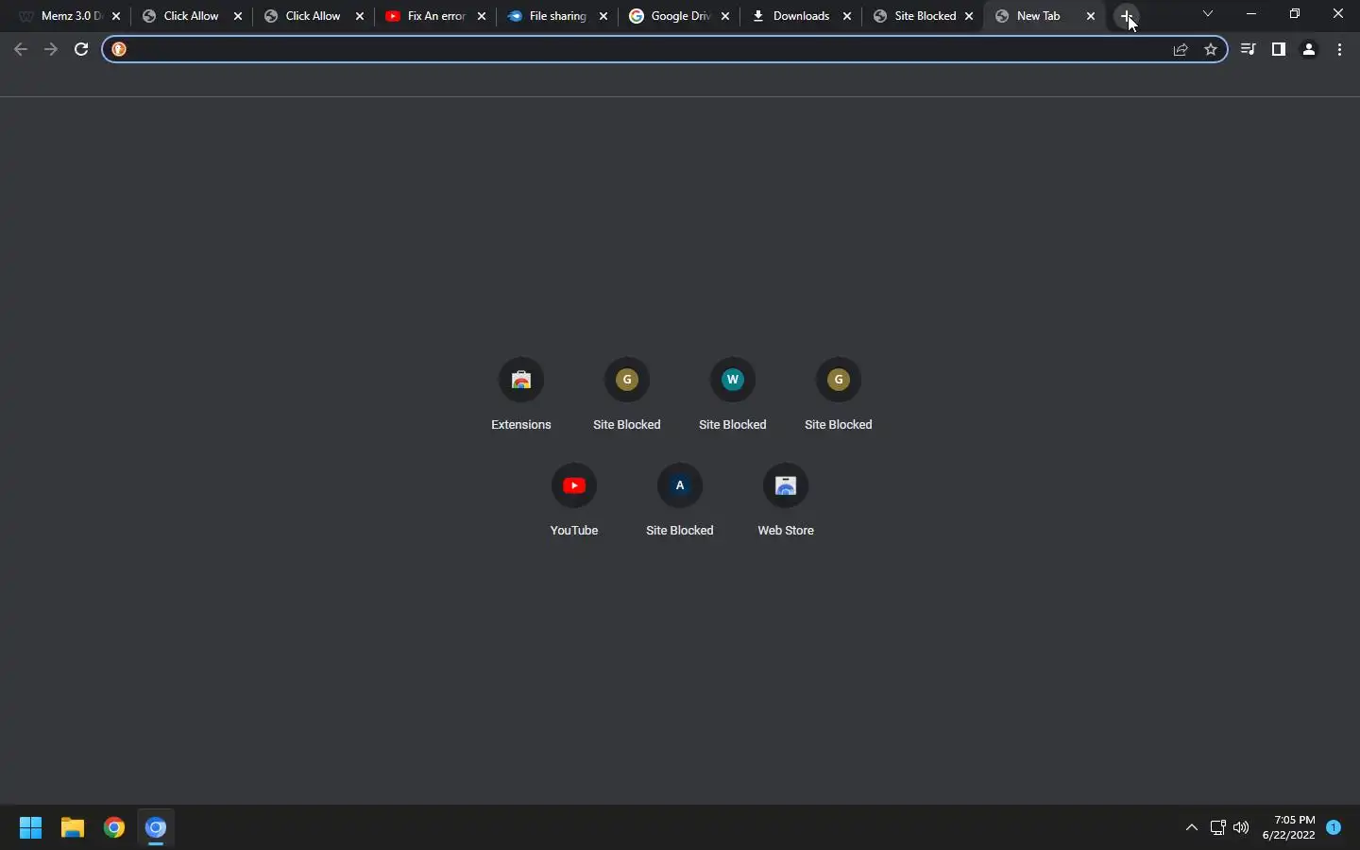Viewport: 1360px width, 850px height.
Task: Bookmark this tab with star icon
Action: (1212, 50)
